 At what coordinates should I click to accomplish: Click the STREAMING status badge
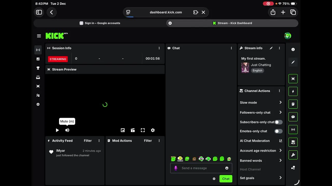(x=58, y=59)
